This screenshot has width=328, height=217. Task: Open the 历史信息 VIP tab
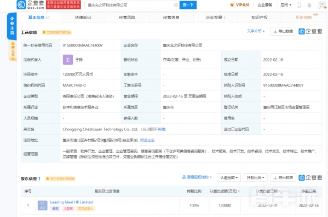[x=304, y=18]
